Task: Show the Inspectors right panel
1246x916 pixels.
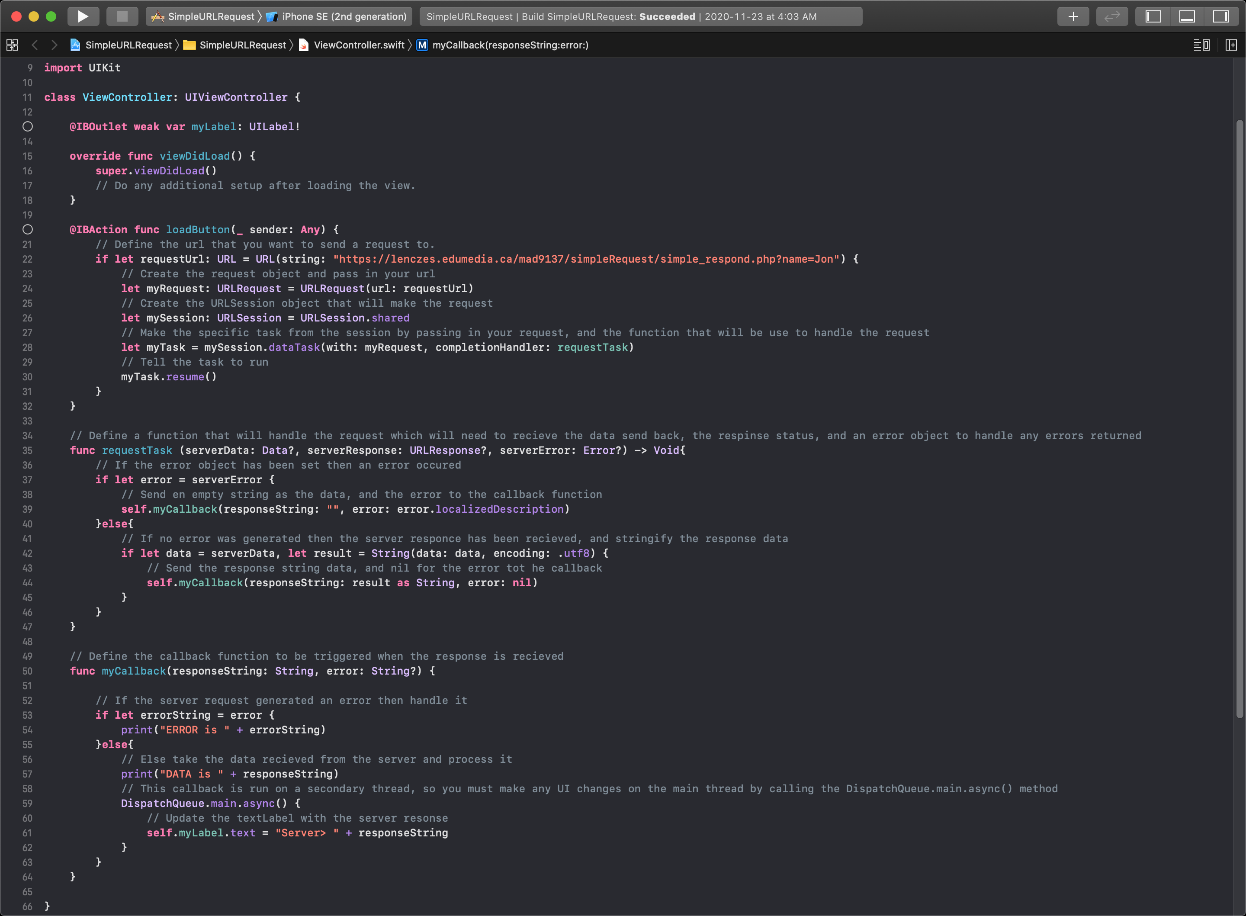Action: coord(1220,16)
